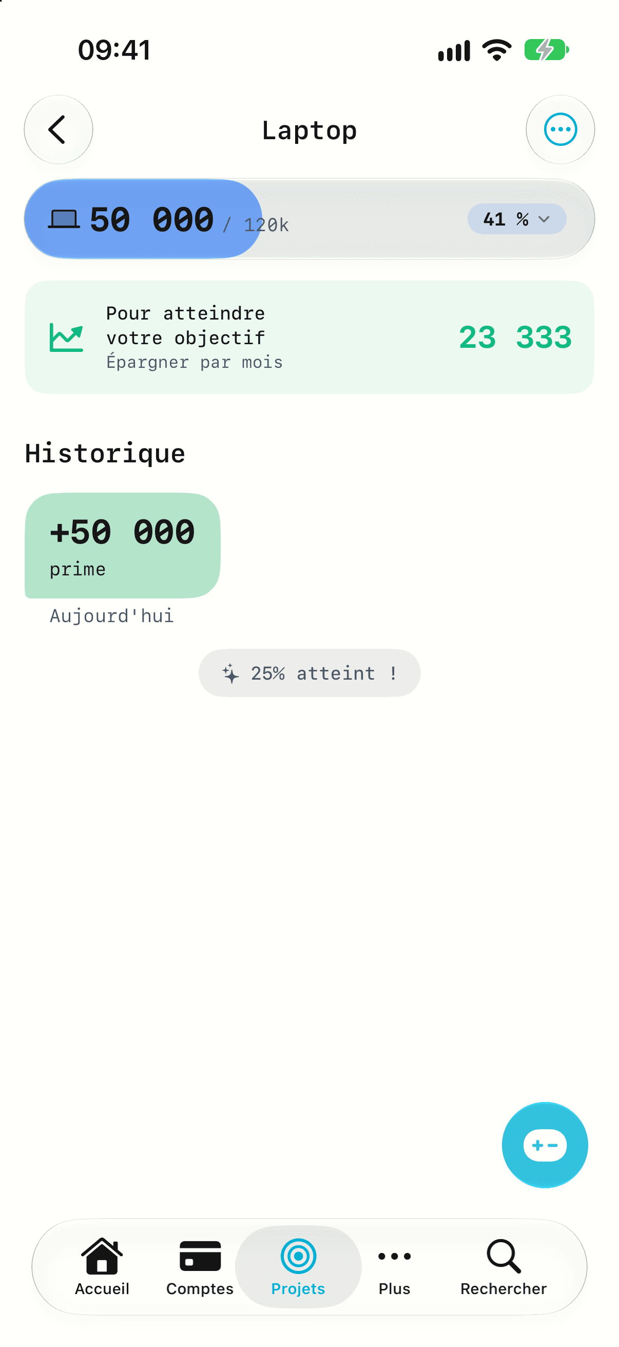Tap the card icon for Comptes
Screen dimensions: 619x1347
200,1256
